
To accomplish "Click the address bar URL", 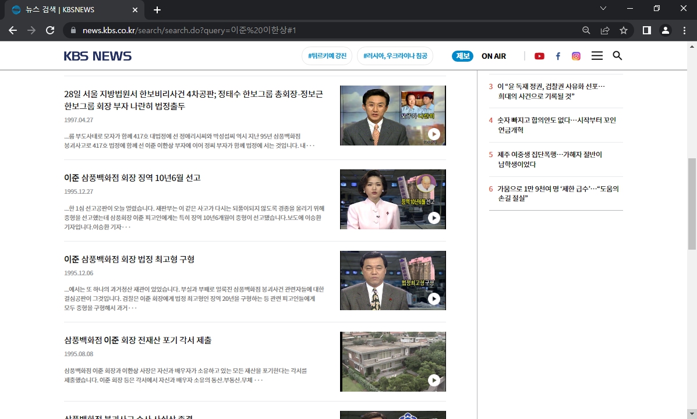I will click(189, 30).
